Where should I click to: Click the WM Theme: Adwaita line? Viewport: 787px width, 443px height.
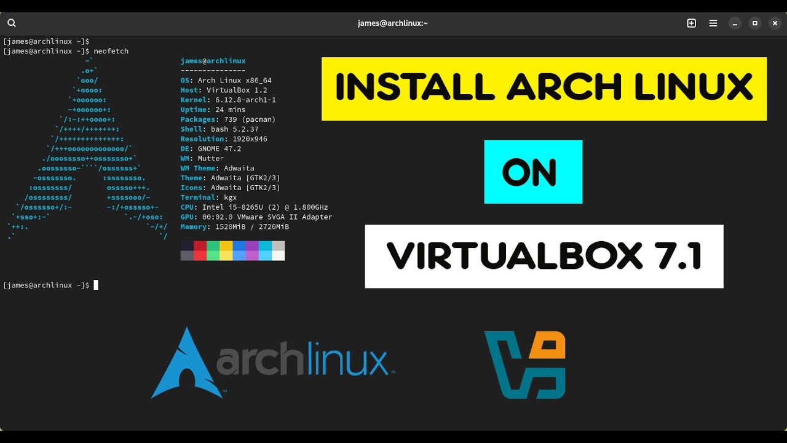click(x=217, y=168)
